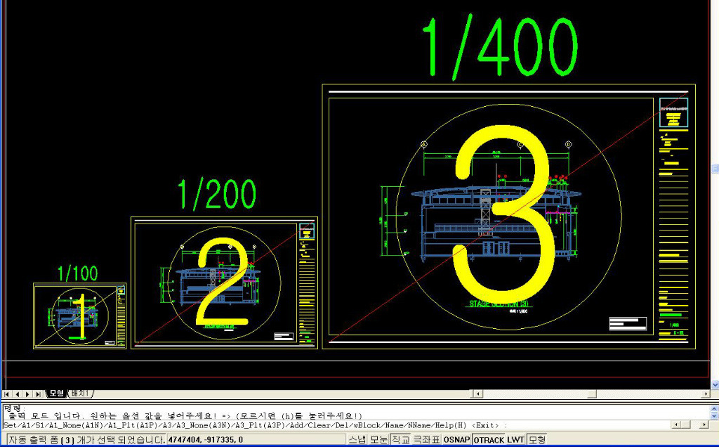The image size is (719, 447).
Task: Toggle 스냅 (snap) mode in status bar
Action: click(x=357, y=440)
